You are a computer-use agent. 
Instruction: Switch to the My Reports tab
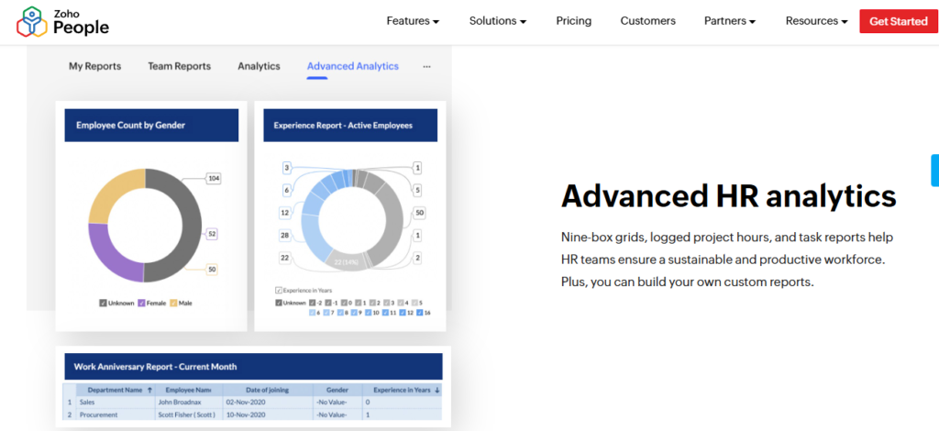(94, 66)
